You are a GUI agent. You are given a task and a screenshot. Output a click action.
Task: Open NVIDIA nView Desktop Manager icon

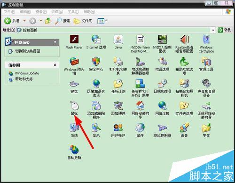click(x=140, y=39)
